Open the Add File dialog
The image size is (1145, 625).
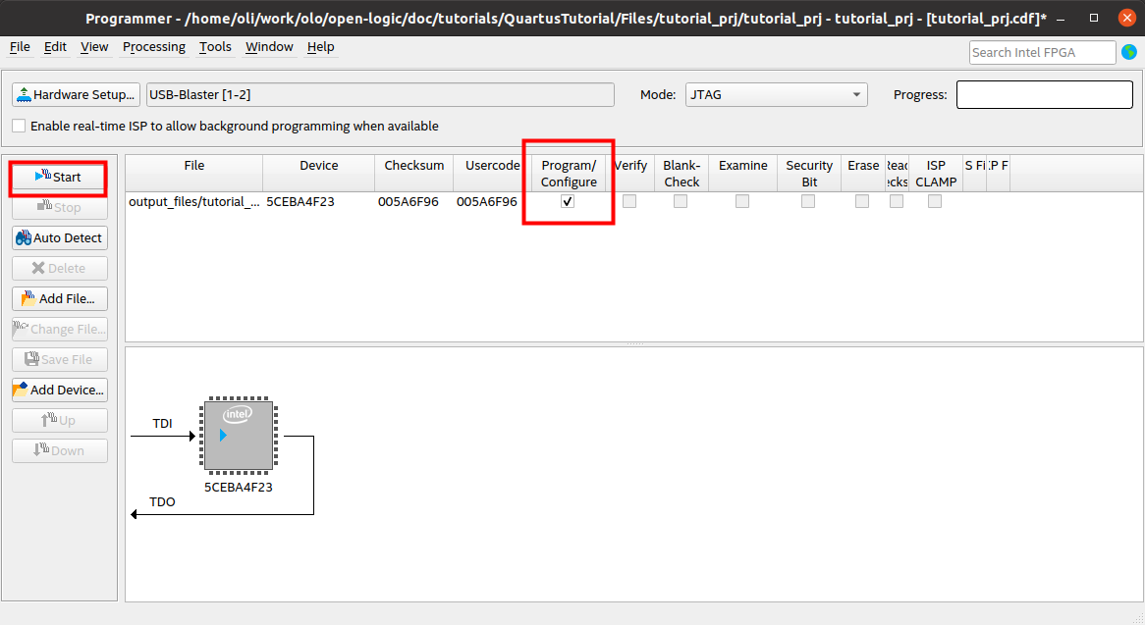[x=59, y=299]
